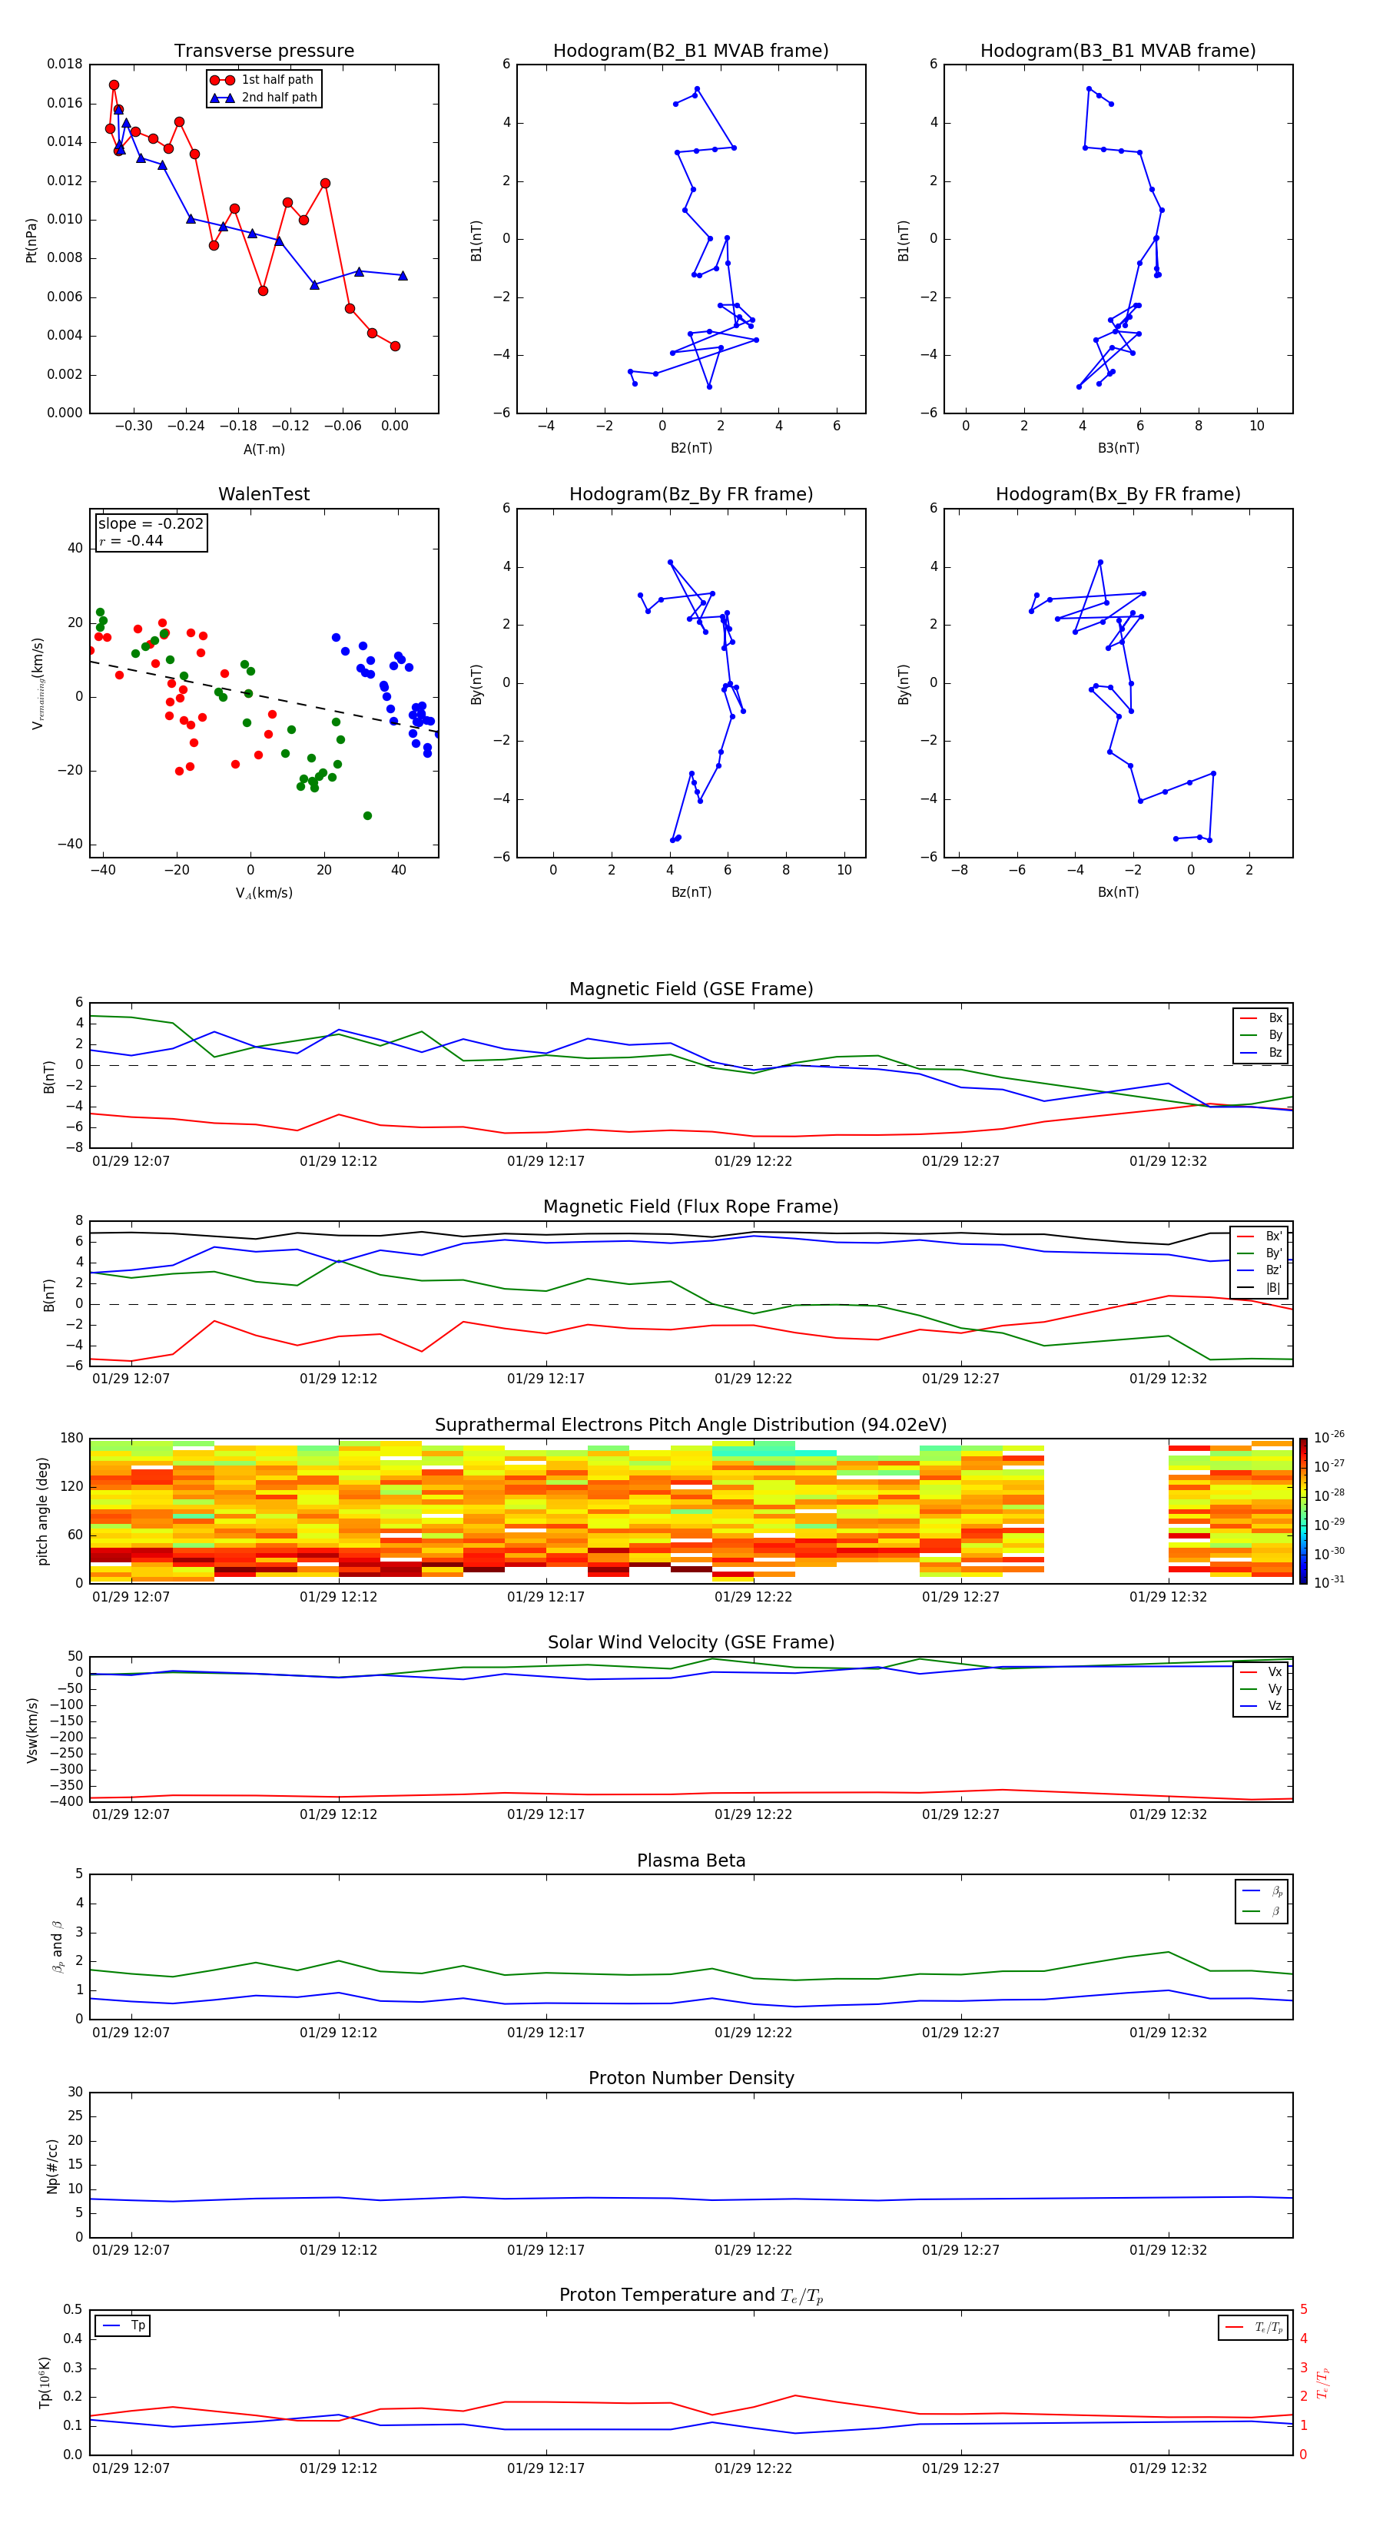Click the Bz' entry in Flux Rope legend
Screen dimensions: 1383x2536
[x=1259, y=1270]
